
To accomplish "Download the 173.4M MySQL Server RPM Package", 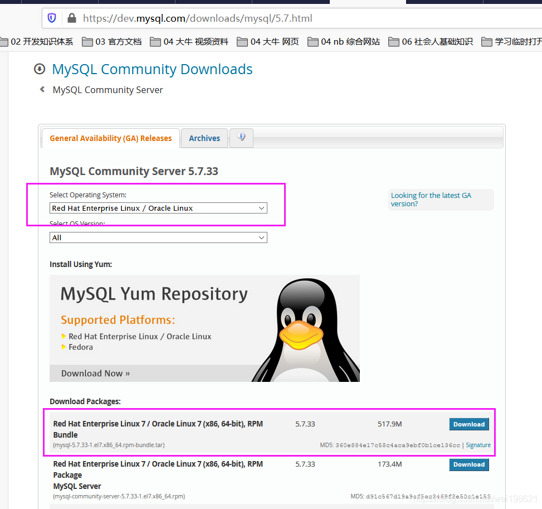I will coord(469,464).
